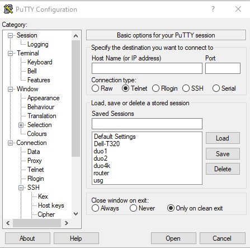
Task: Collapse the Session tree node
Action: tap(11, 35)
